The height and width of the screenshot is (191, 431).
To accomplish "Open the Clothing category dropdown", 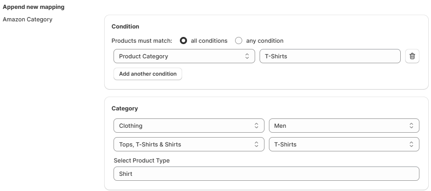I will pos(189,126).
